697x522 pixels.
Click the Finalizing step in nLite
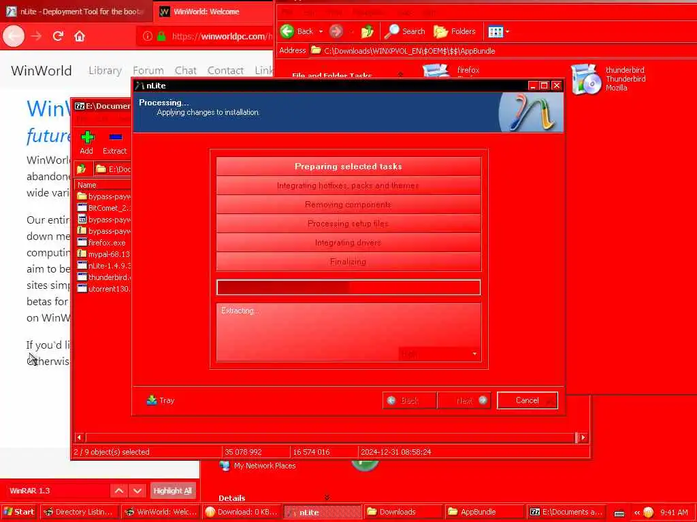coord(348,262)
